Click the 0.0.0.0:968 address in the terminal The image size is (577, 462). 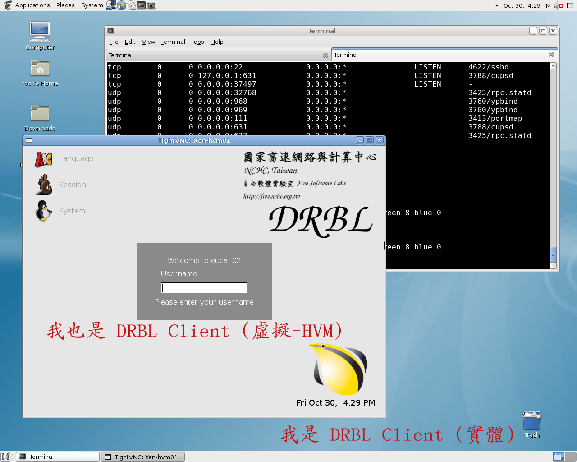click(x=222, y=102)
